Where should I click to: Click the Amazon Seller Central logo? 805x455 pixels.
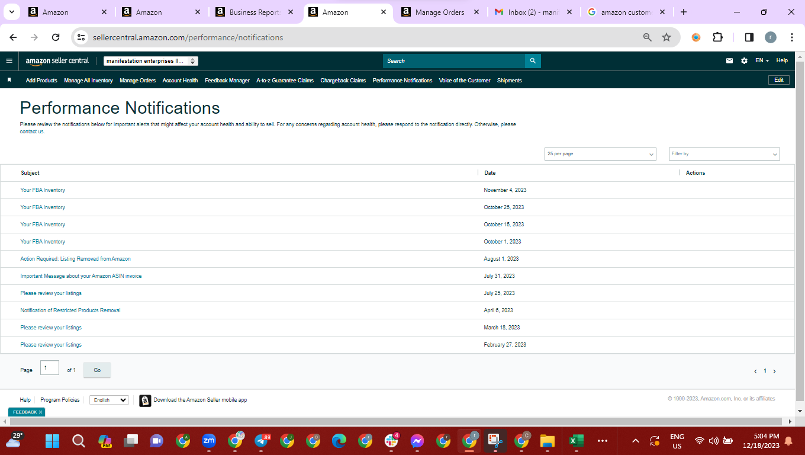pyautogui.click(x=57, y=60)
